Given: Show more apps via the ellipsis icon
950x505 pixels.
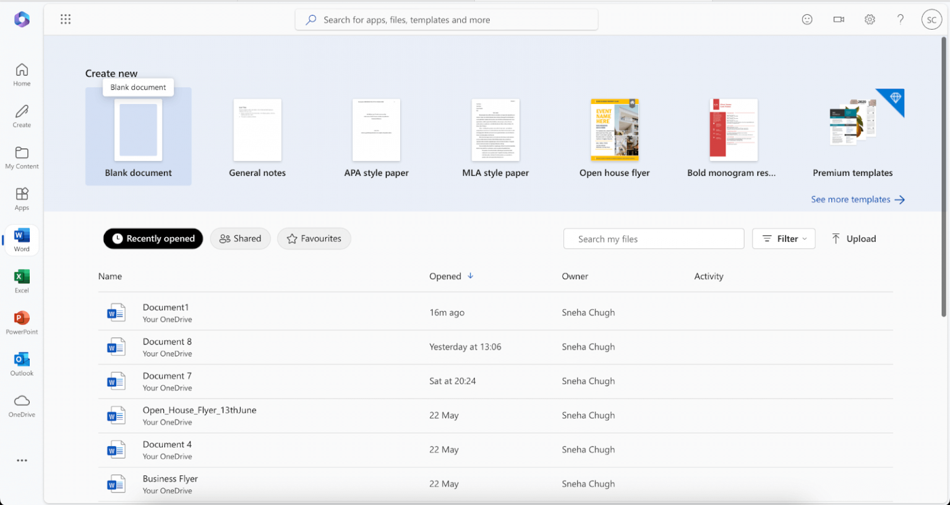Looking at the screenshot, I should click(x=22, y=460).
